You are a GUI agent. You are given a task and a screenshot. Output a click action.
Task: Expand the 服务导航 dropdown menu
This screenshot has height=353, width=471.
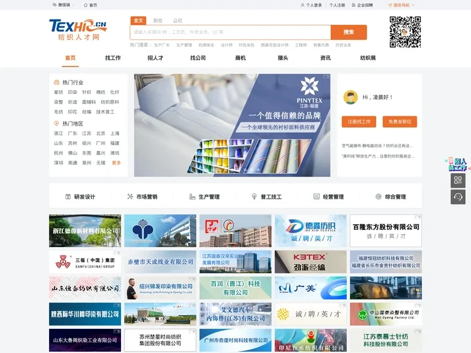[401, 5]
